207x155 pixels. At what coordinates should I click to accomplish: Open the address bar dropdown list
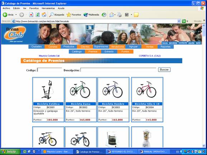179,21
